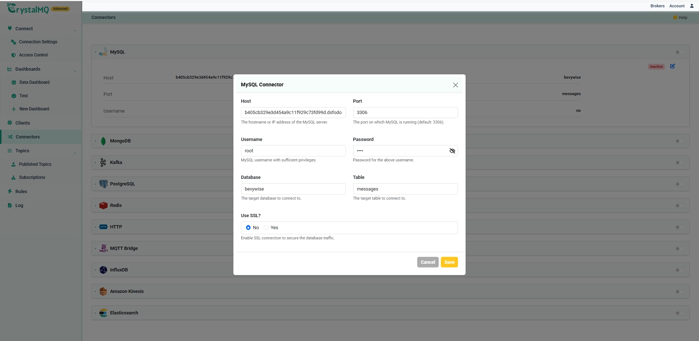Screen dimensions: 699x341
Task: Collapse the Connect sidebar section arrow
Action: (75, 30)
